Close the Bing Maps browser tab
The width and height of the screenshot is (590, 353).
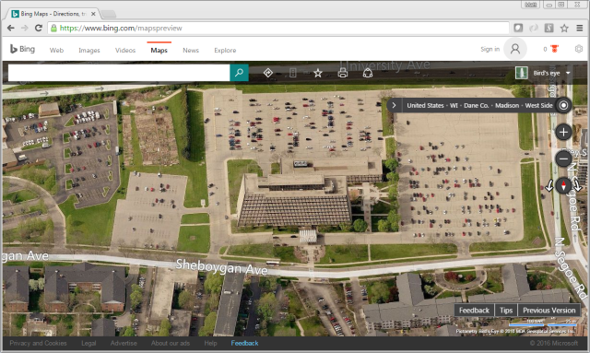[x=93, y=14]
